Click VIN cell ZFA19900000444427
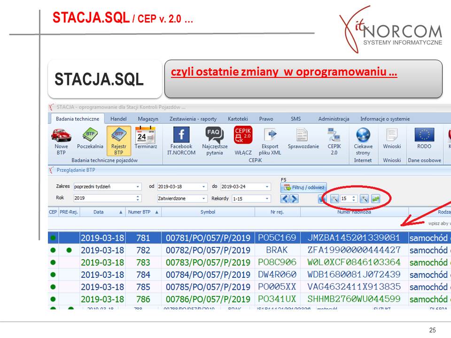Screen dimensions: 451x338 (354, 250)
